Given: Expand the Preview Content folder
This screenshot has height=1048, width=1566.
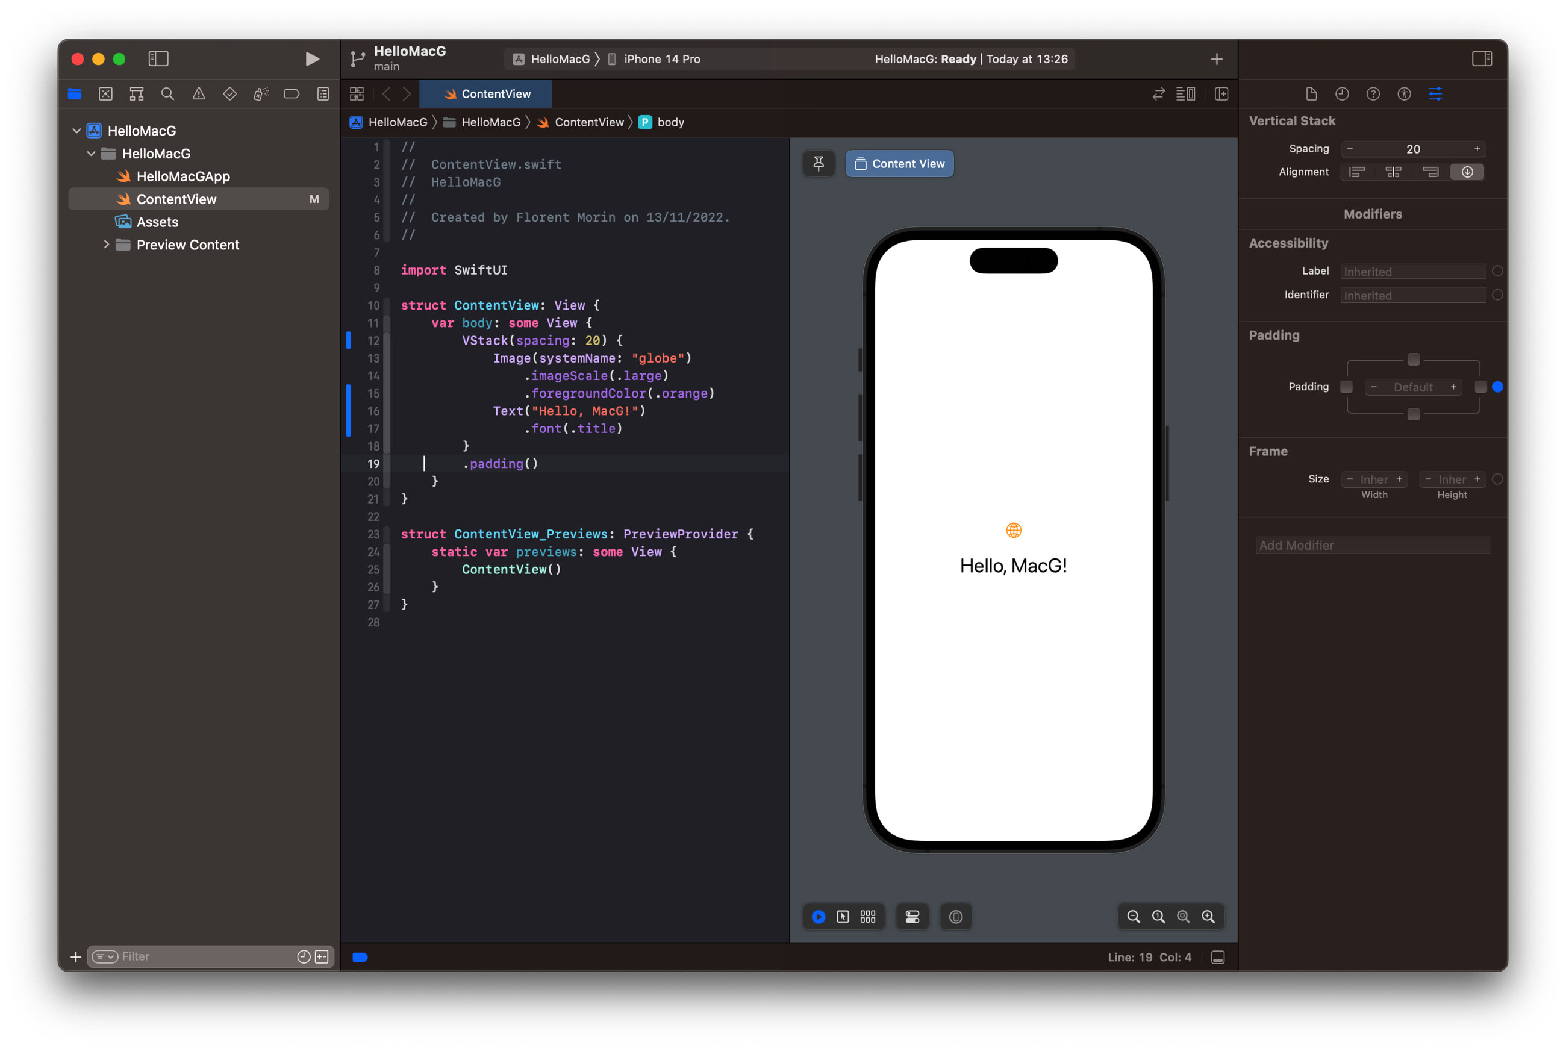Looking at the screenshot, I should (x=106, y=245).
